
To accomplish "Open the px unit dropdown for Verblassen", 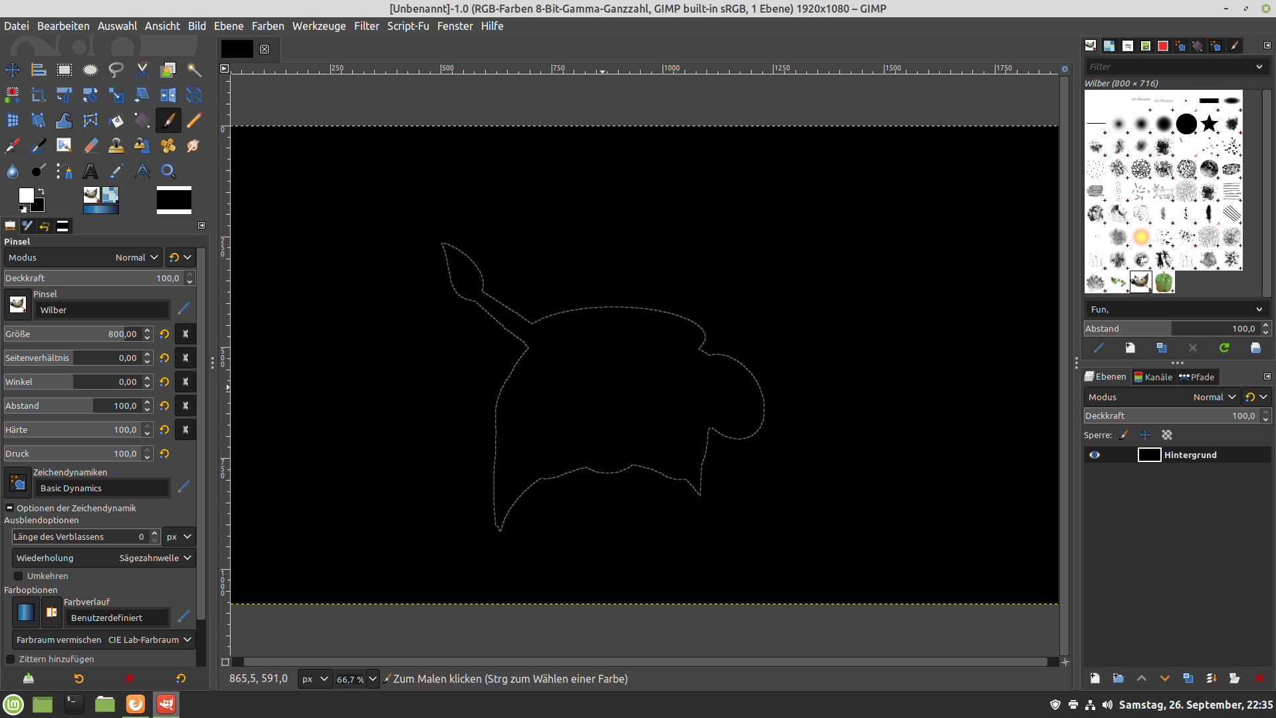I will pyautogui.click(x=179, y=537).
